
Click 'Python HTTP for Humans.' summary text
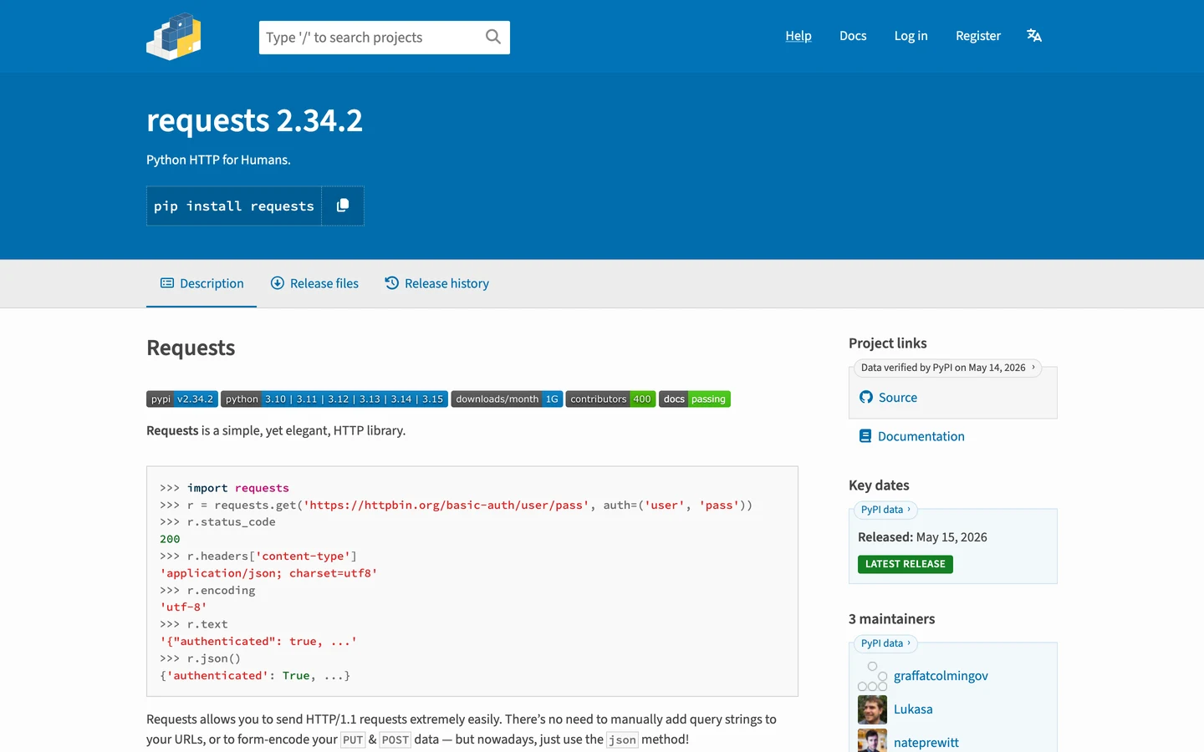[x=218, y=160]
